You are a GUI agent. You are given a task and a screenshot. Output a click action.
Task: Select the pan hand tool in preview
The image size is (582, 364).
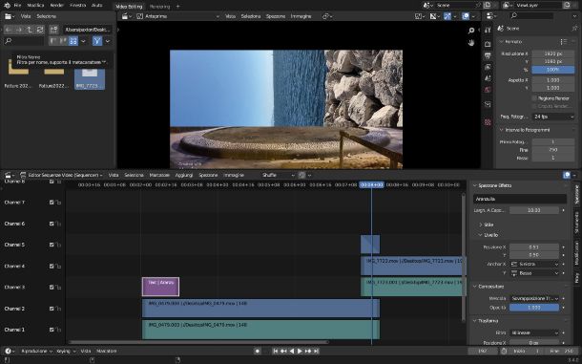pyautogui.click(x=471, y=43)
